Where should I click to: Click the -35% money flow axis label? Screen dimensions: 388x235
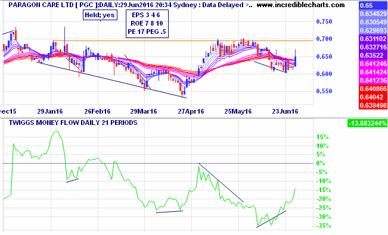pyautogui.click(x=324, y=225)
